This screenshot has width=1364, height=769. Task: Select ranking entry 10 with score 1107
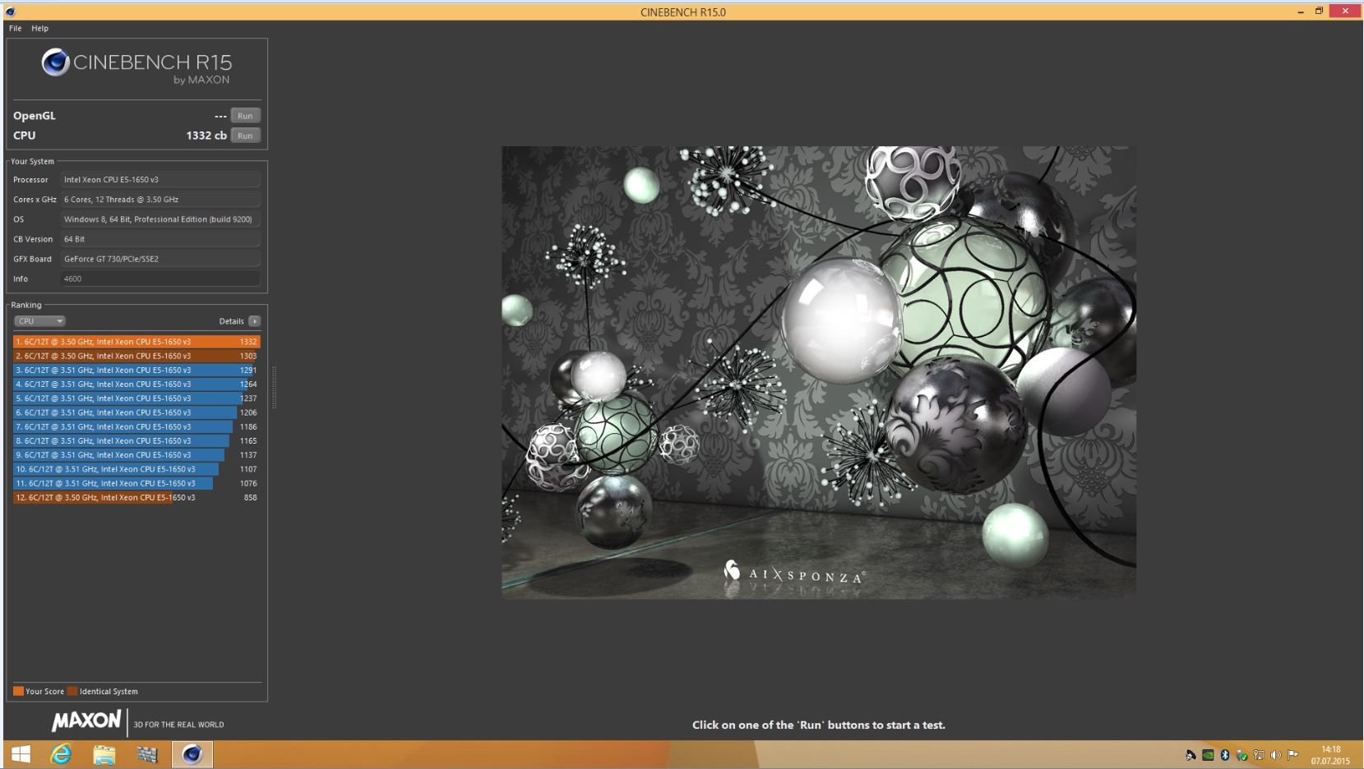(x=136, y=469)
